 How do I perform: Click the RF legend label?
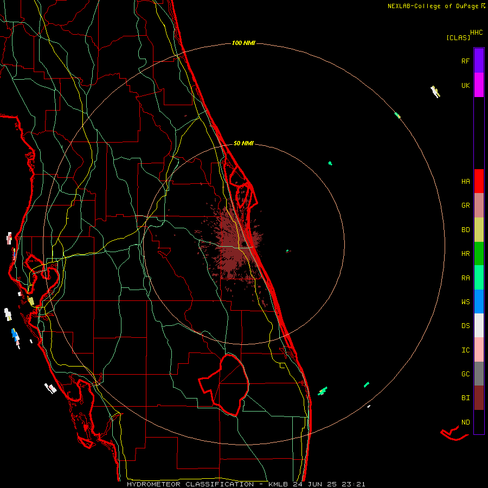click(x=465, y=61)
